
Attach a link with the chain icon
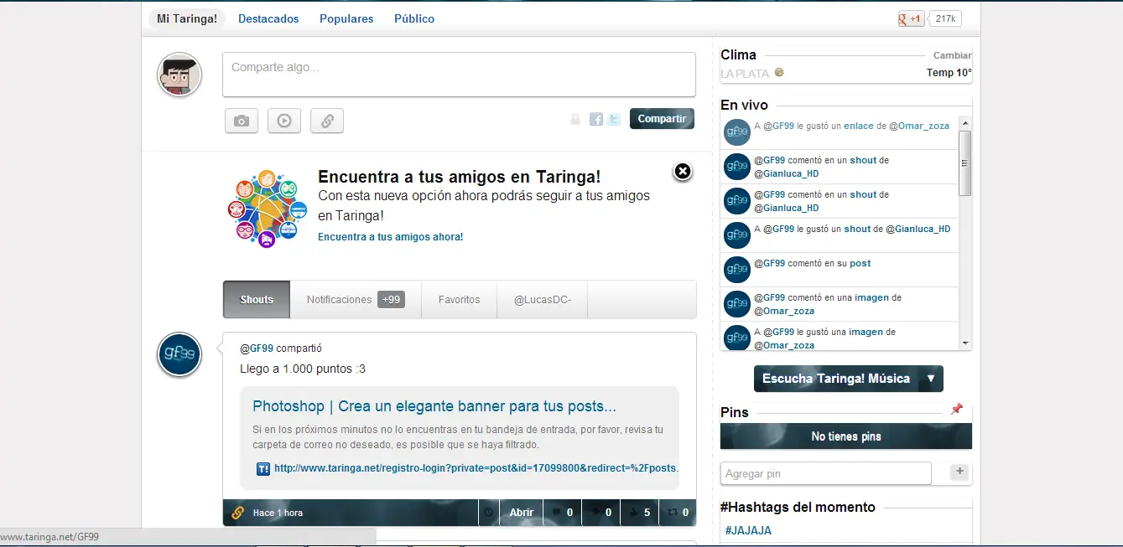click(327, 121)
